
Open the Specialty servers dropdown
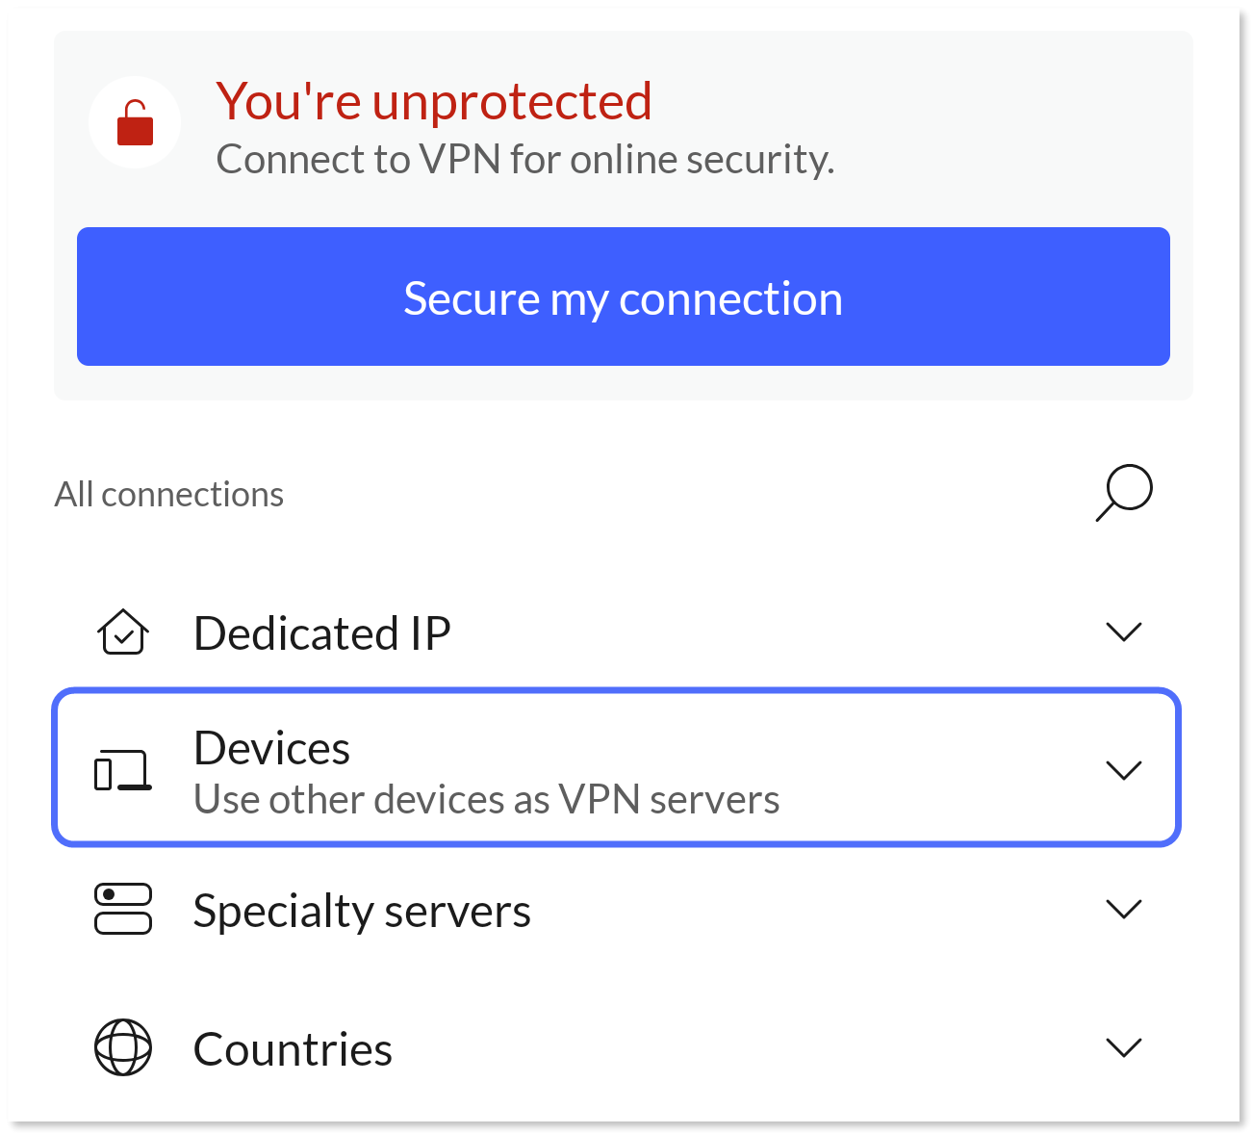point(1124,909)
